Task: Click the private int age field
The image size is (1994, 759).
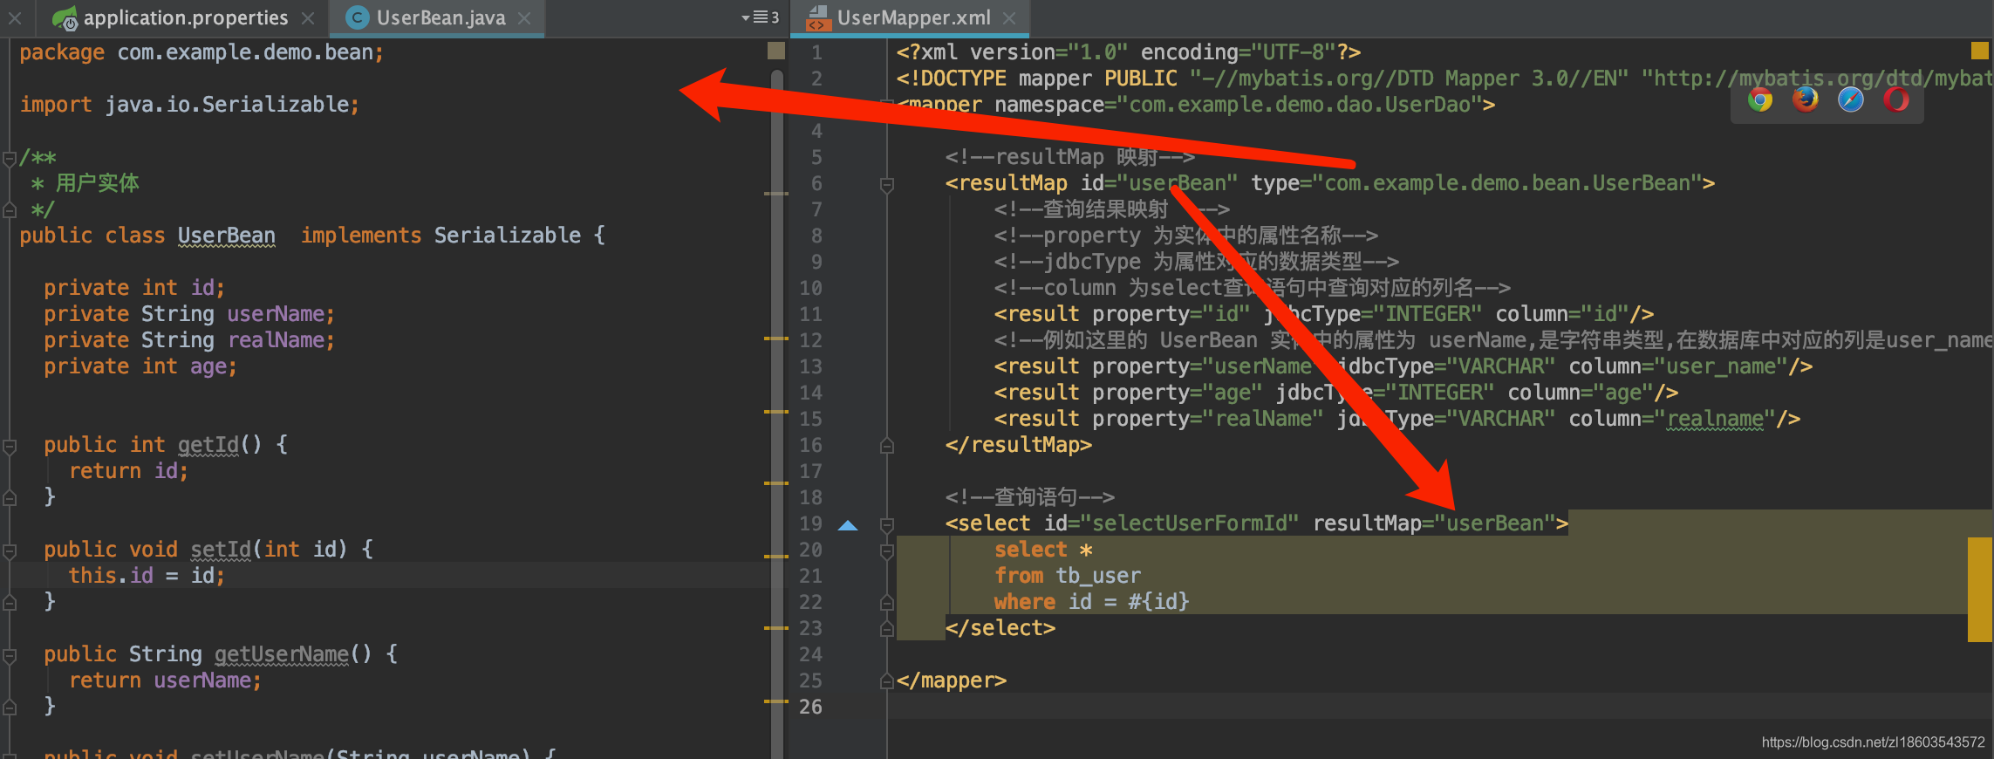Action: 140,366
